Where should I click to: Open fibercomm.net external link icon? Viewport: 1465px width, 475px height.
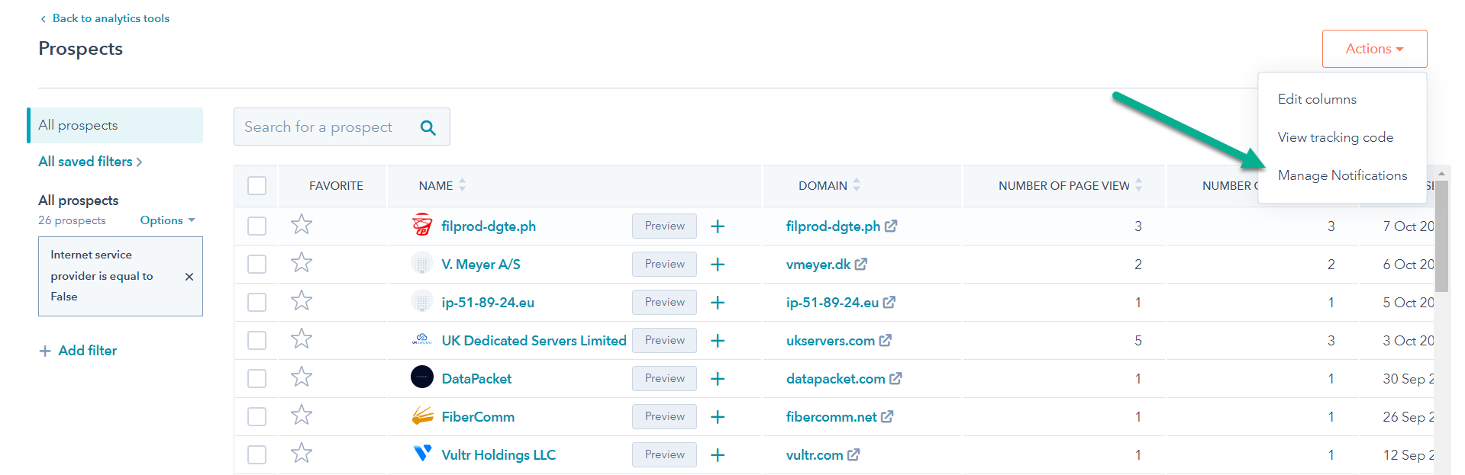[x=887, y=416]
